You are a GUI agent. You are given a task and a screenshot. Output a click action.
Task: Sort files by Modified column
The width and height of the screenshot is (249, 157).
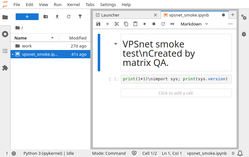pos(75,38)
